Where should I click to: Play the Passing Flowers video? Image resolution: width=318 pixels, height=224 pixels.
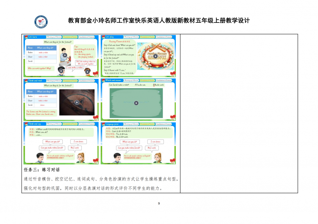[x=156, y=56]
